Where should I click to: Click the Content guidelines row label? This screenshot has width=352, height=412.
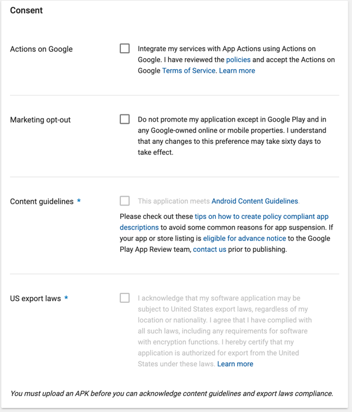click(42, 201)
